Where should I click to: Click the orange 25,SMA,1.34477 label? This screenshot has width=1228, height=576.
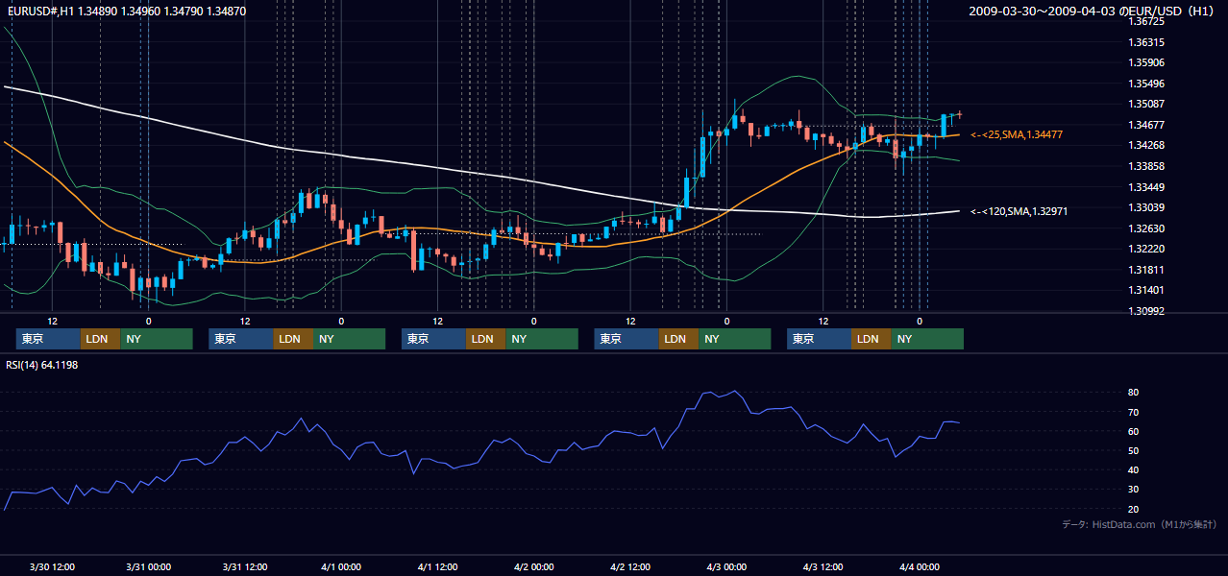pyautogui.click(x=1017, y=135)
